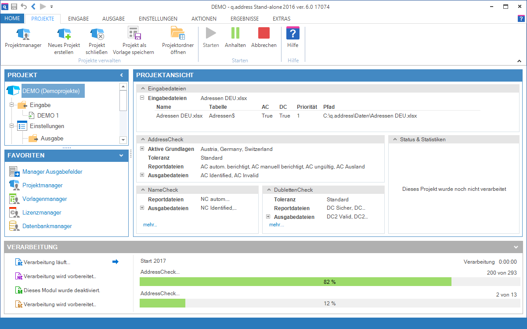Image resolution: width=527 pixels, height=329 pixels.
Task: Expand Aktive Grundlagen in AddressCheck
Action: tap(142, 149)
